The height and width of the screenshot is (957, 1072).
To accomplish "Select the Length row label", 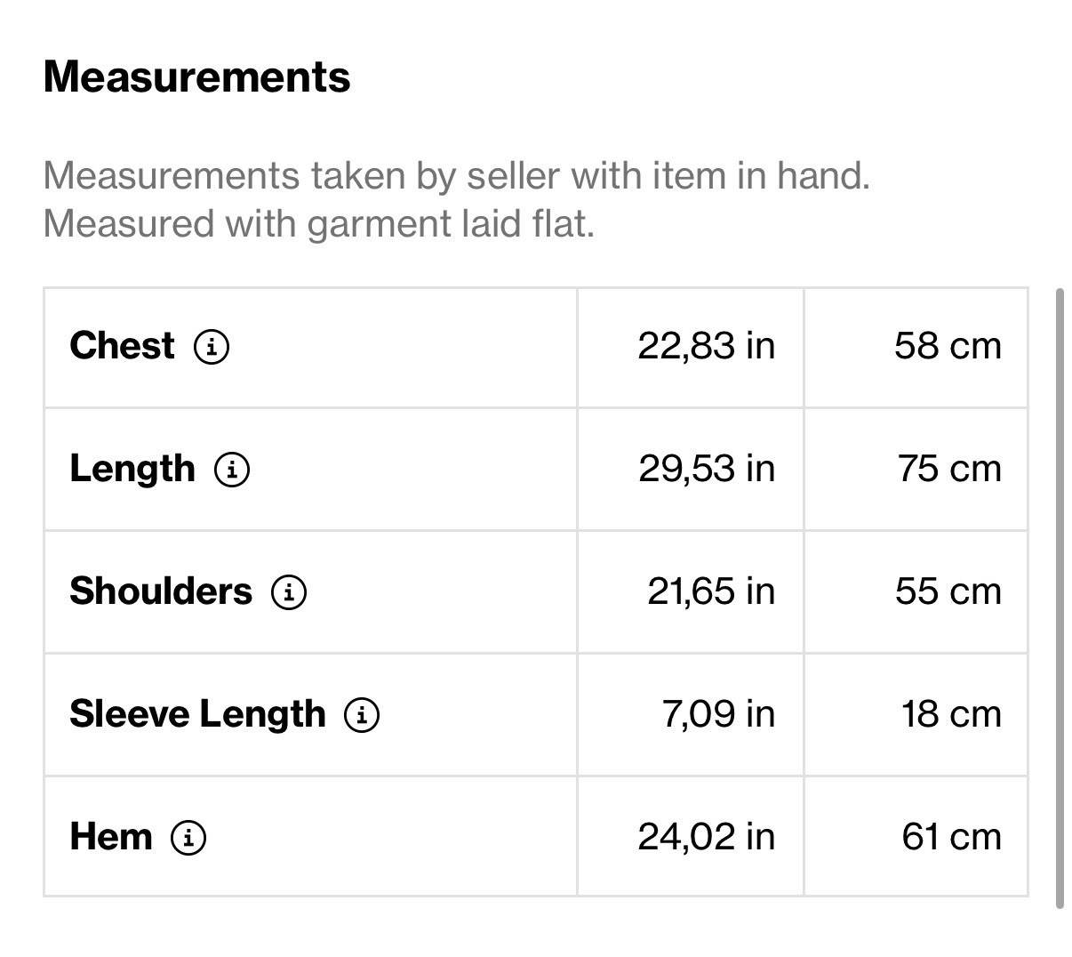I will [132, 469].
